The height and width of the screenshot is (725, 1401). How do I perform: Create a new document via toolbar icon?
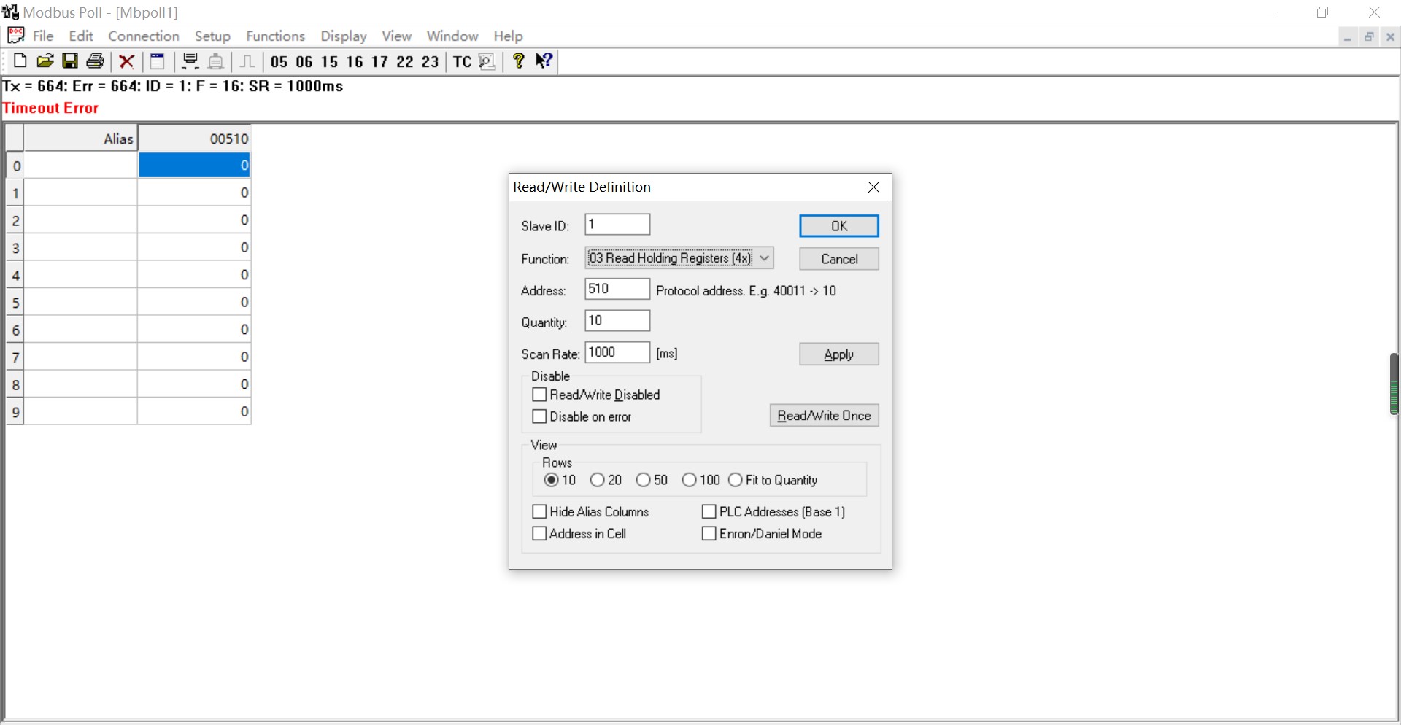(20, 61)
